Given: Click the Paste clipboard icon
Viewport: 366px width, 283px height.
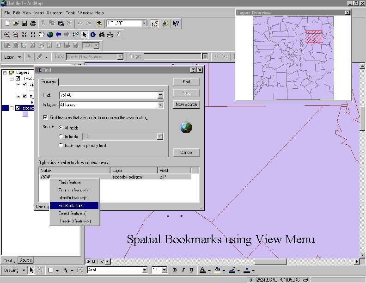Looking at the screenshot, I should coord(61,23).
